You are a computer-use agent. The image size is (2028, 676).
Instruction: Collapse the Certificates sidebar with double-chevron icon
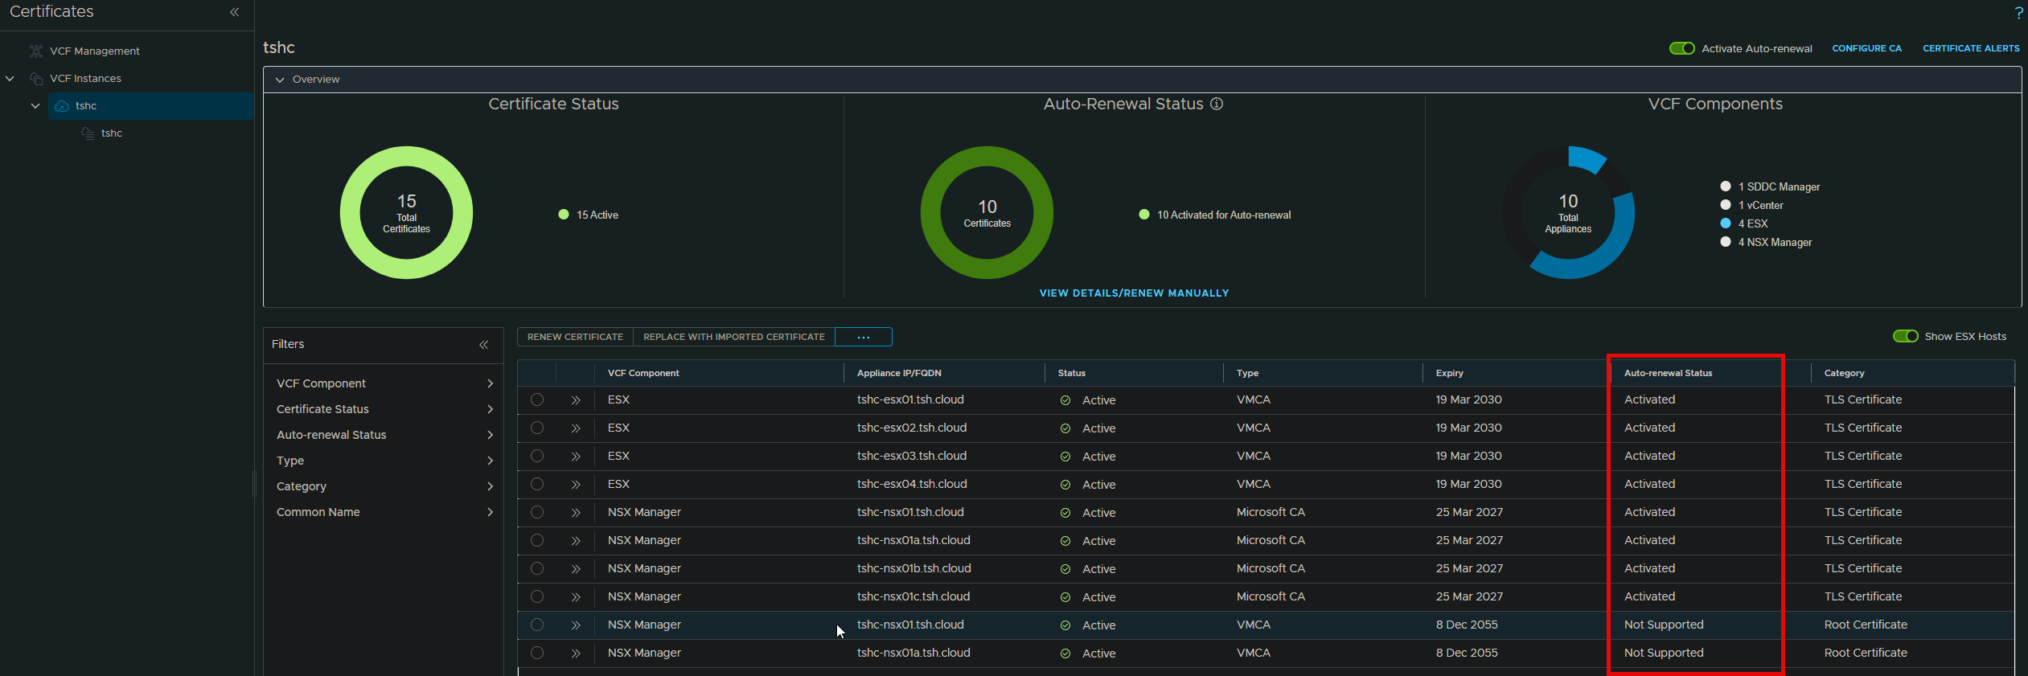coord(235,12)
